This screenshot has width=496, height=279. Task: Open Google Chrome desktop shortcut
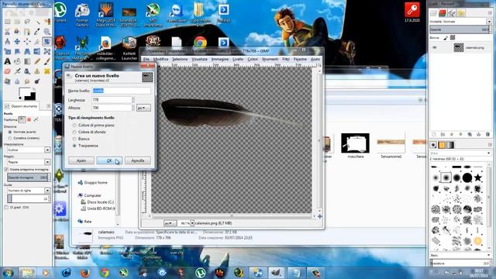[x=200, y=43]
